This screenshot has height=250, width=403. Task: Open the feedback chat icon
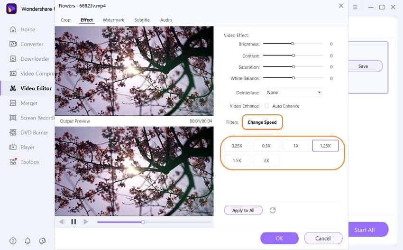[x=42, y=241]
